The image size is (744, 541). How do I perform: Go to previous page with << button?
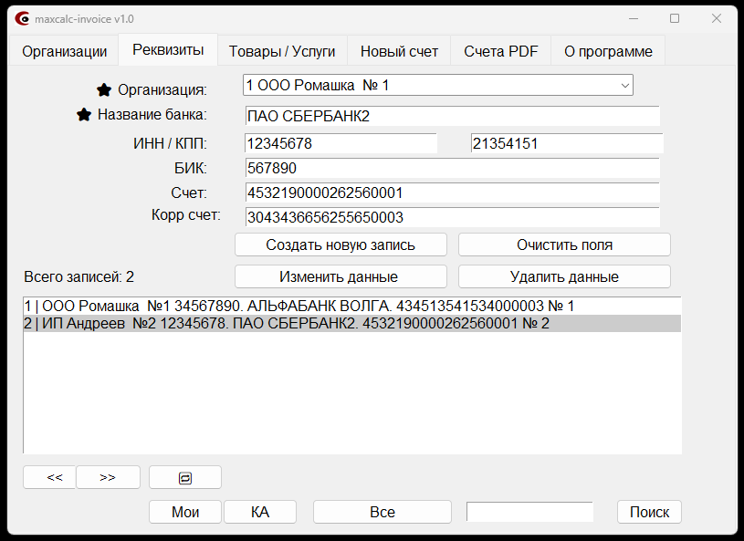tap(49, 477)
